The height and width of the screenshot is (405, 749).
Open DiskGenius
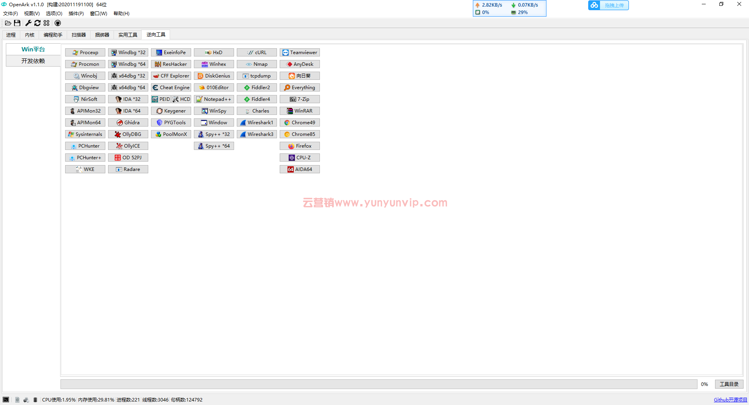coord(214,76)
